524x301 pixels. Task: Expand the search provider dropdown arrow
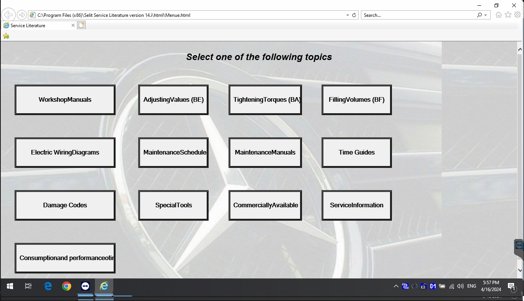486,15
